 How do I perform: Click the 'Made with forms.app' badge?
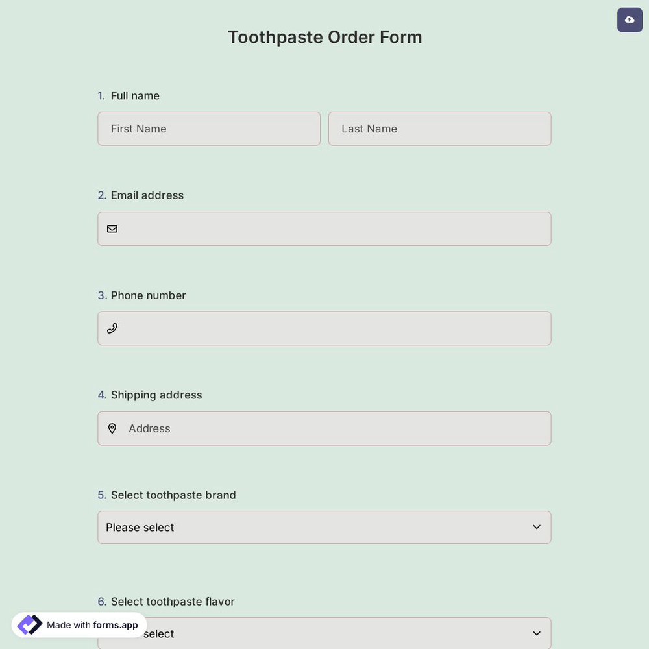pyautogui.click(x=78, y=624)
